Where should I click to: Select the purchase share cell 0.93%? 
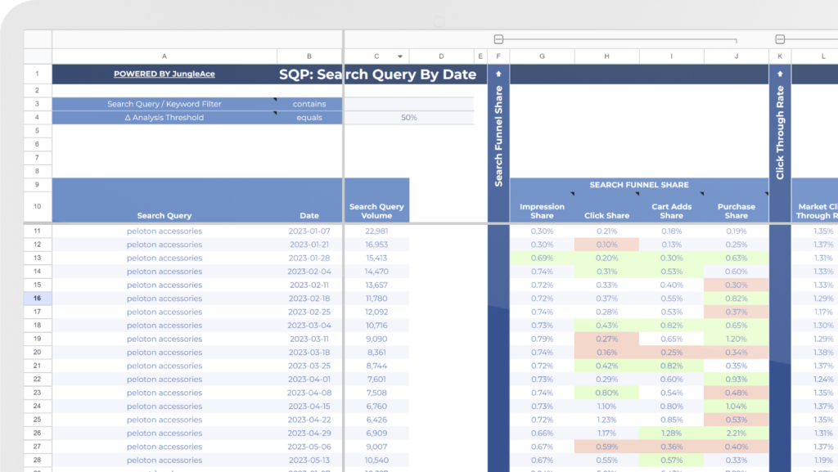(x=736, y=379)
